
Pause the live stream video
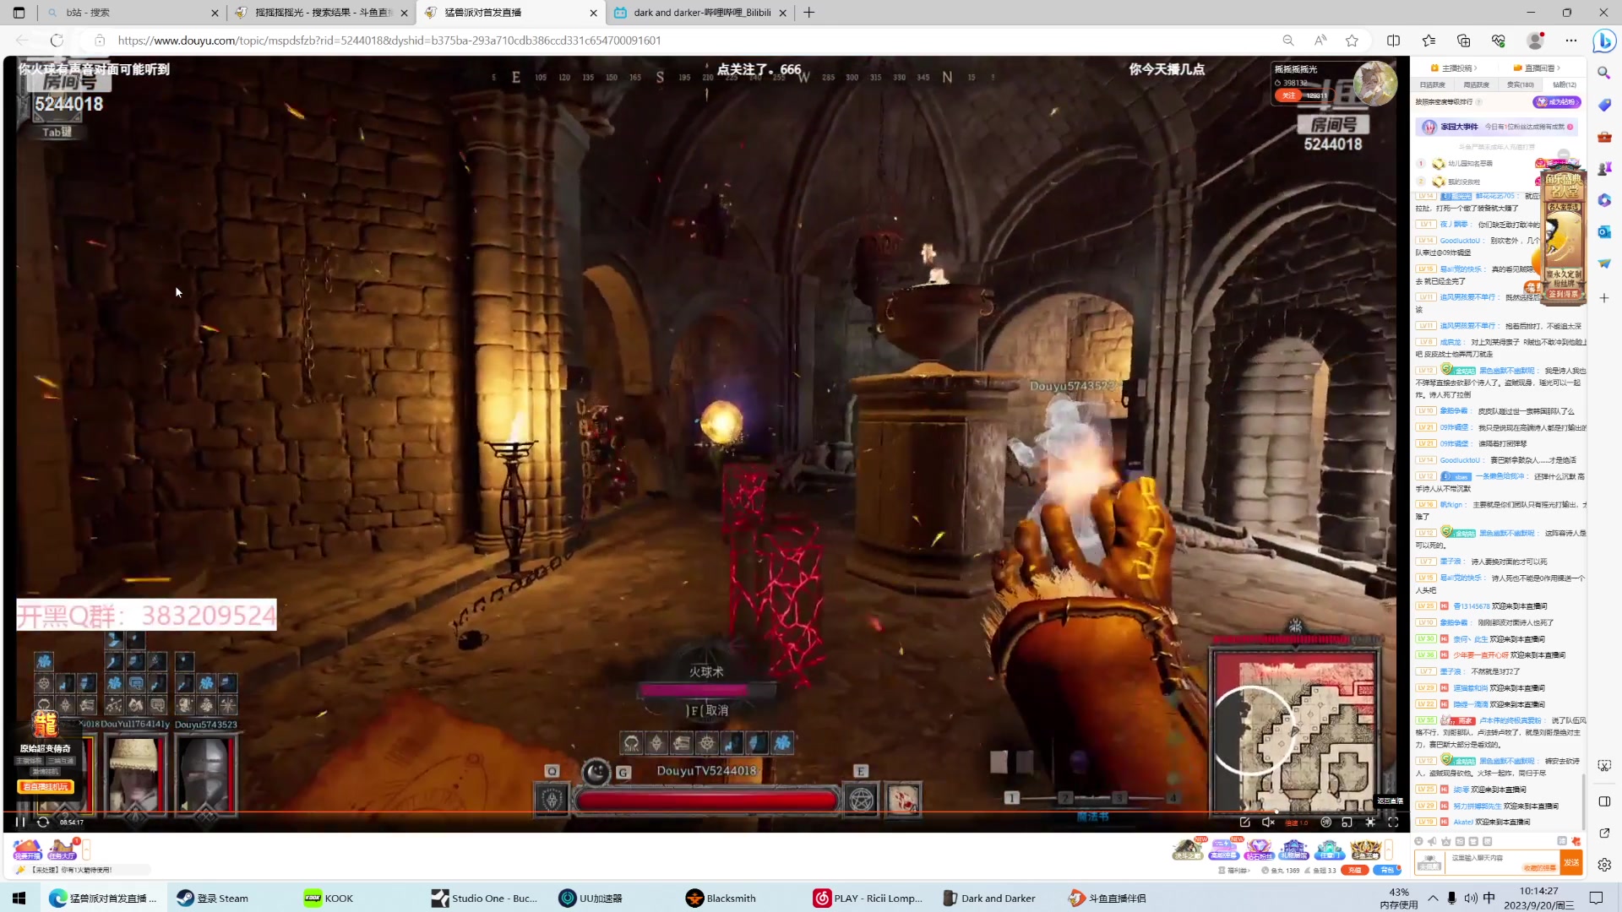click(x=20, y=822)
